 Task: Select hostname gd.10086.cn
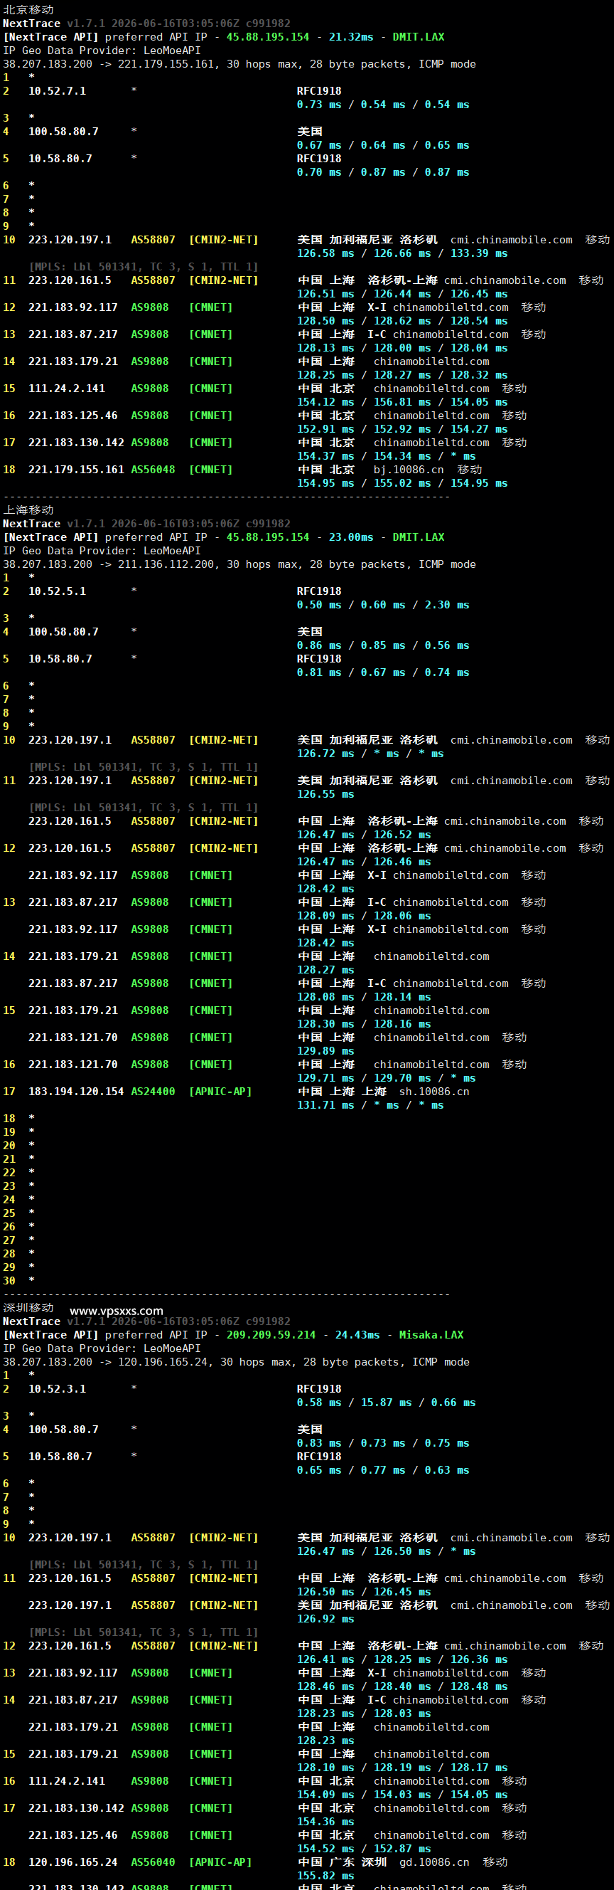(x=434, y=1862)
